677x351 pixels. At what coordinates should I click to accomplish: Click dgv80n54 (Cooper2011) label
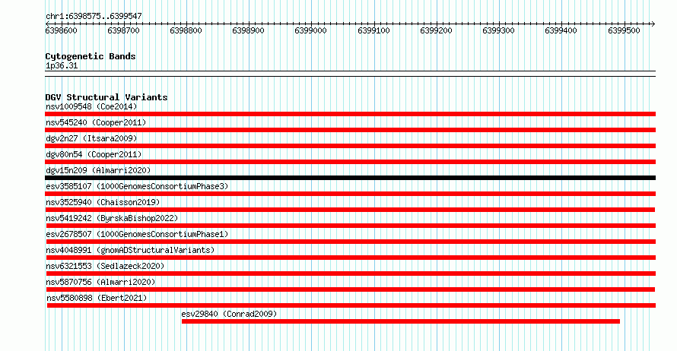pyautogui.click(x=94, y=154)
